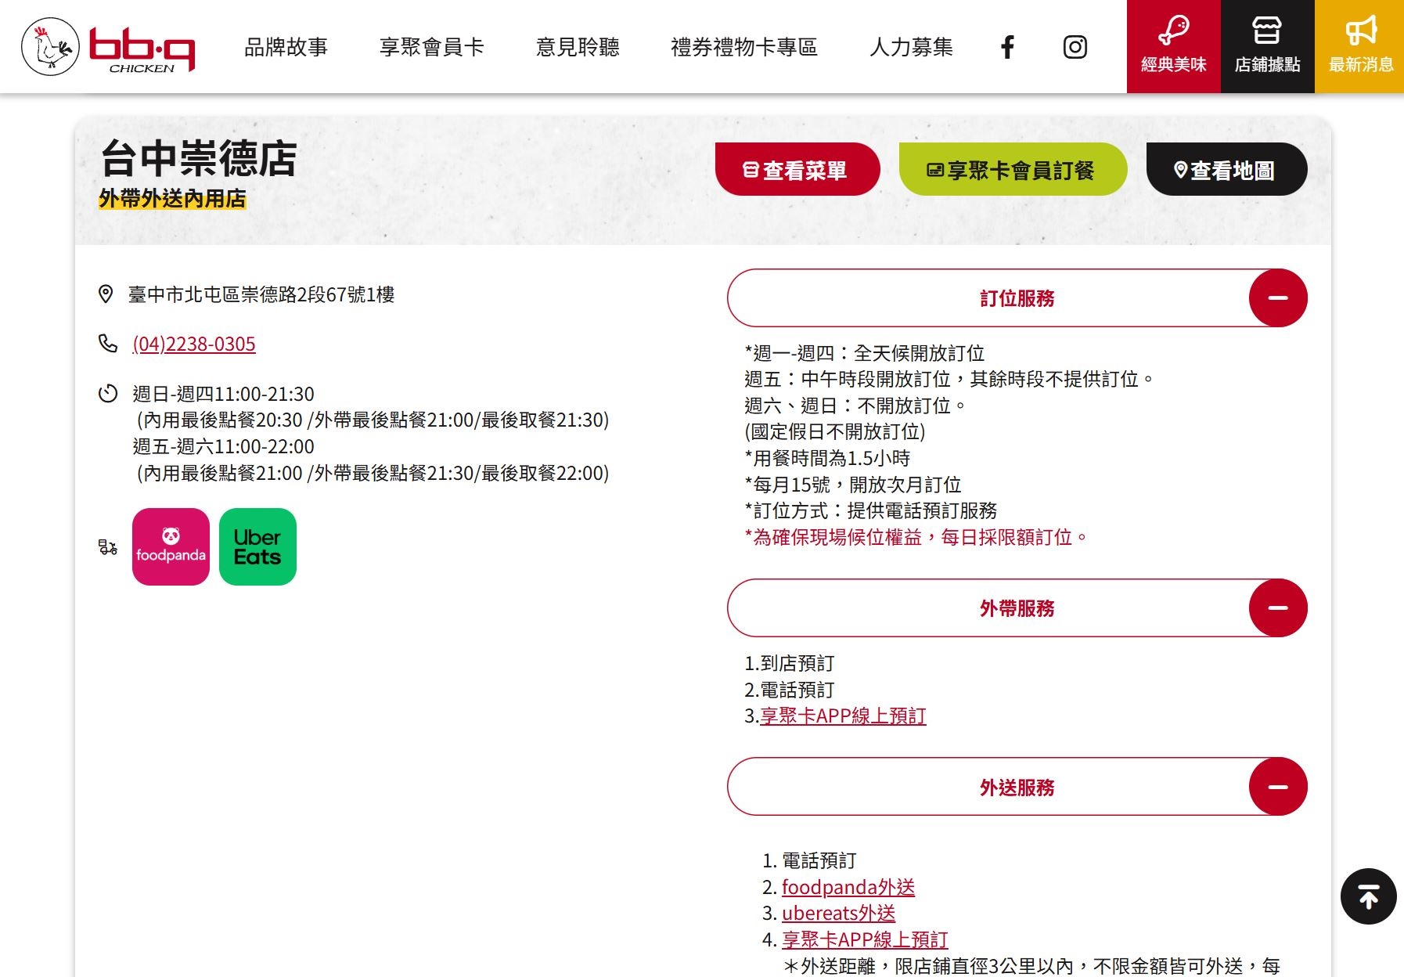Click the delivery scooter icon
This screenshot has height=977, width=1404.
pyautogui.click(x=108, y=546)
